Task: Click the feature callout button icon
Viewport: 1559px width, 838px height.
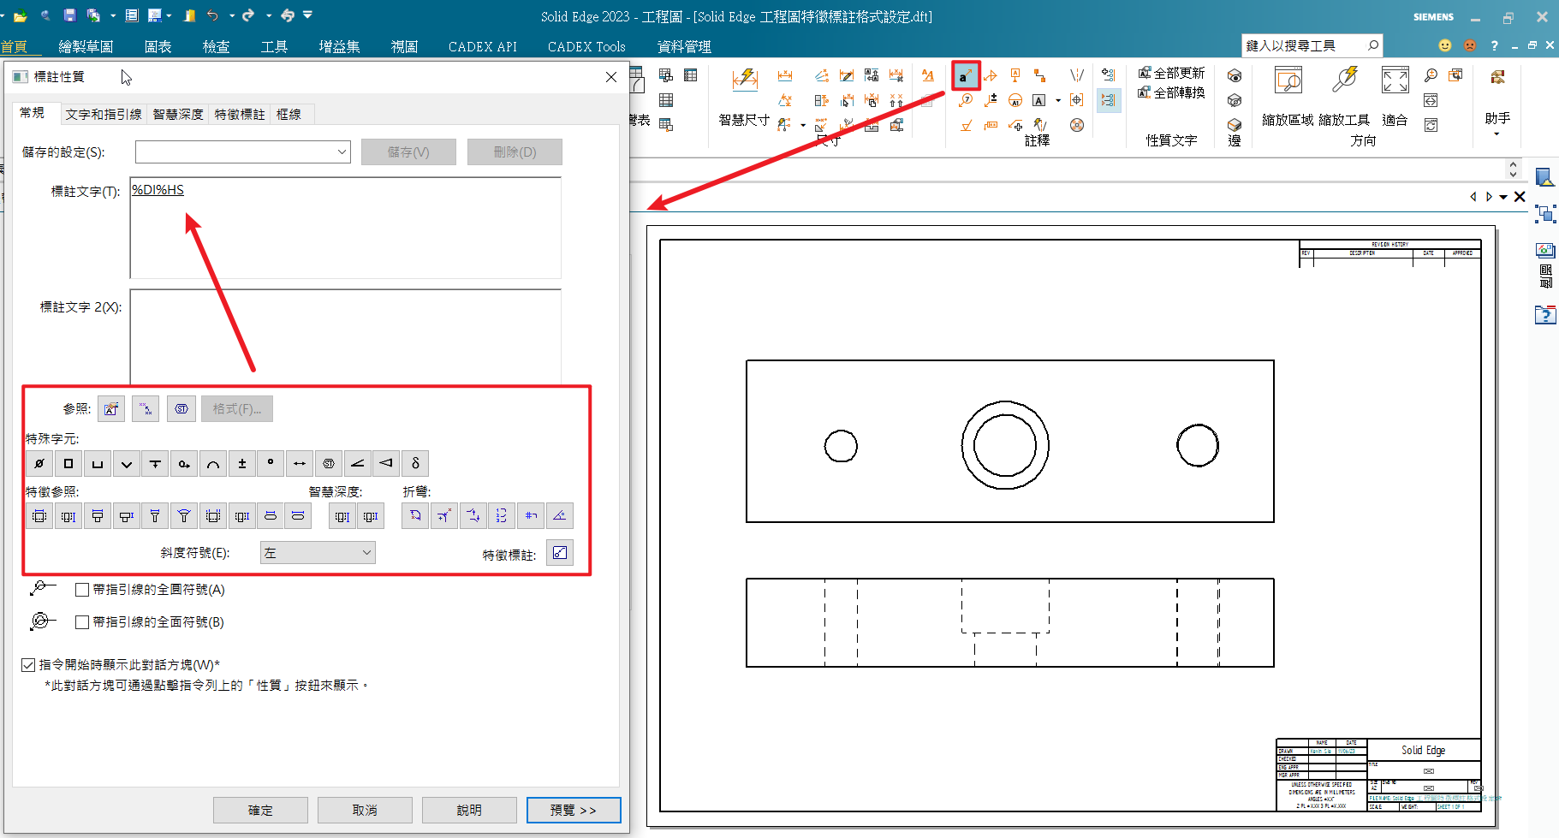Action: pyautogui.click(x=560, y=553)
